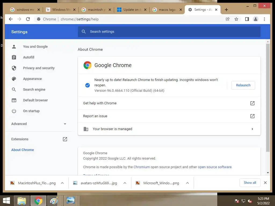Select You and Google in sidebar

click(35, 47)
